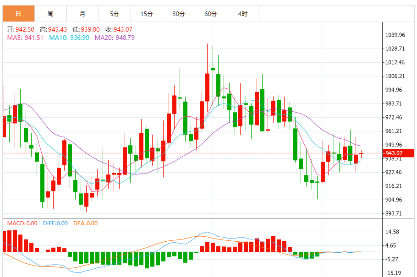This screenshot has width=417, height=277.
Task: Open the 4时 timeframe tab
Action: (243, 14)
